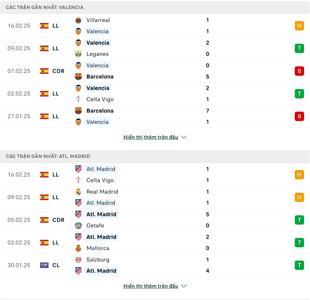
Task: Click the Leganes club crest icon
Action: pyautogui.click(x=78, y=54)
